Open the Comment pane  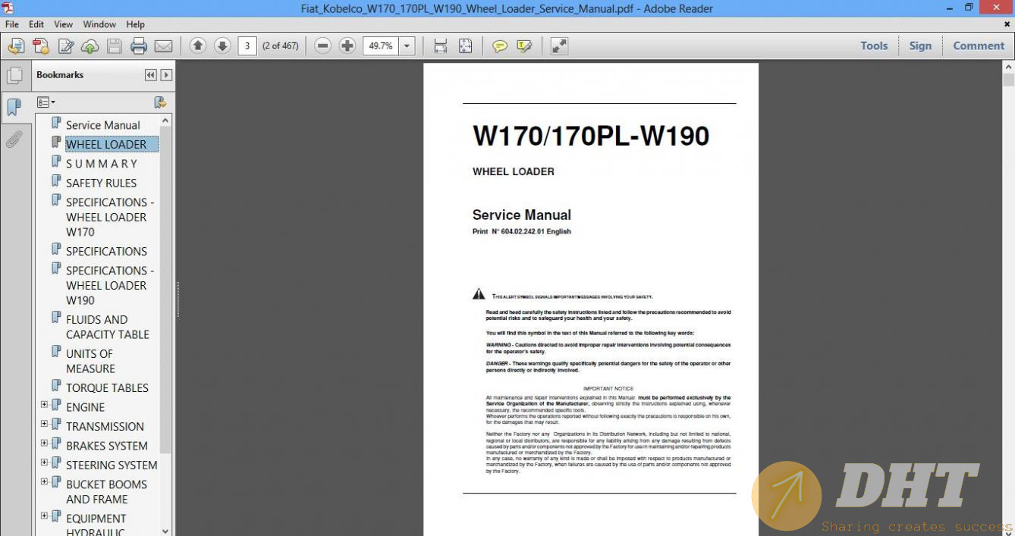(x=979, y=45)
